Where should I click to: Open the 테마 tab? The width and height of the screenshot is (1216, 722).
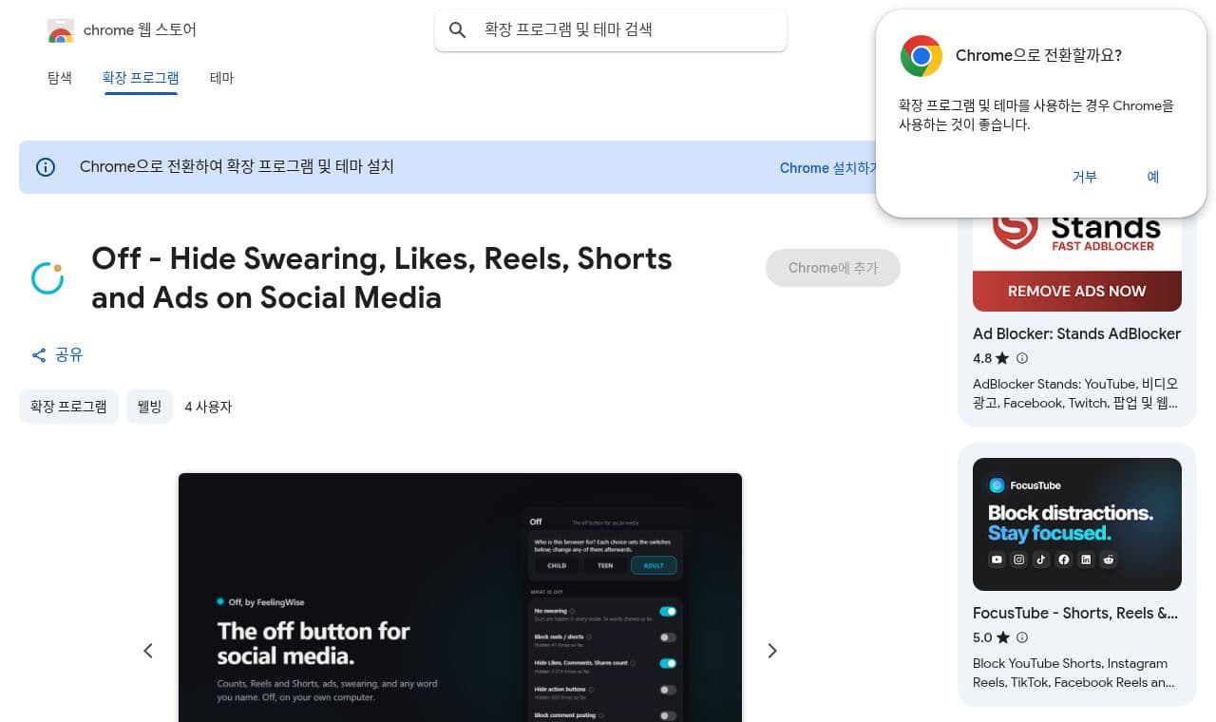pyautogui.click(x=221, y=78)
